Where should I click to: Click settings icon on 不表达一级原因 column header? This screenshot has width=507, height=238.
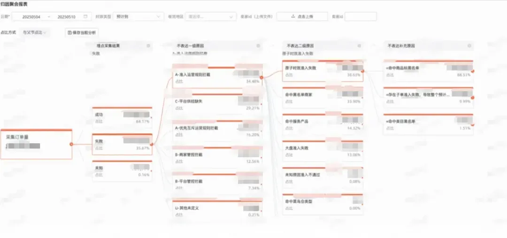(258, 46)
